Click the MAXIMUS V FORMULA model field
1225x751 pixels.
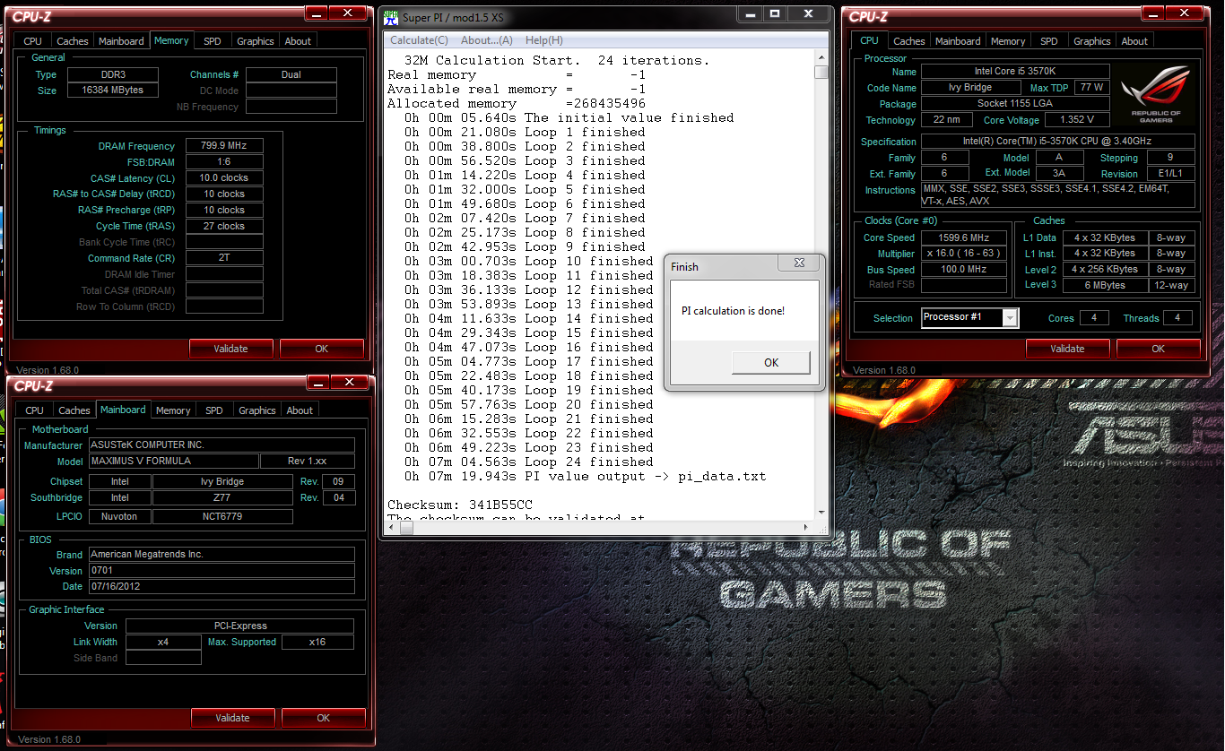coord(173,462)
